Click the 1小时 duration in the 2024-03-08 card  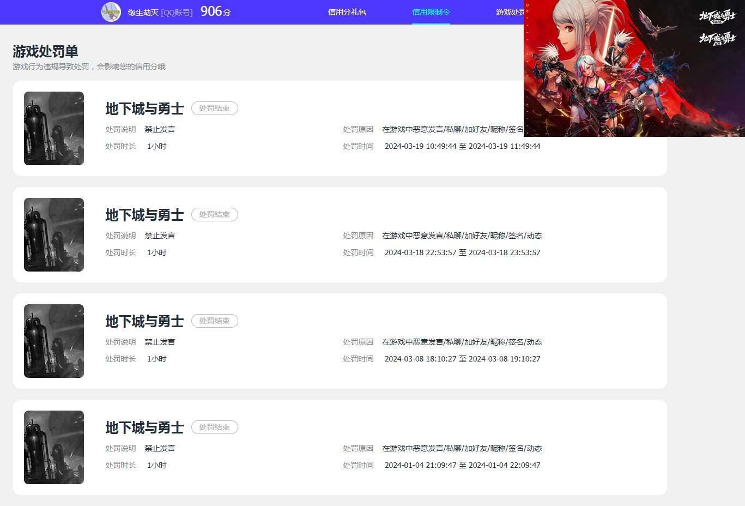pos(157,359)
